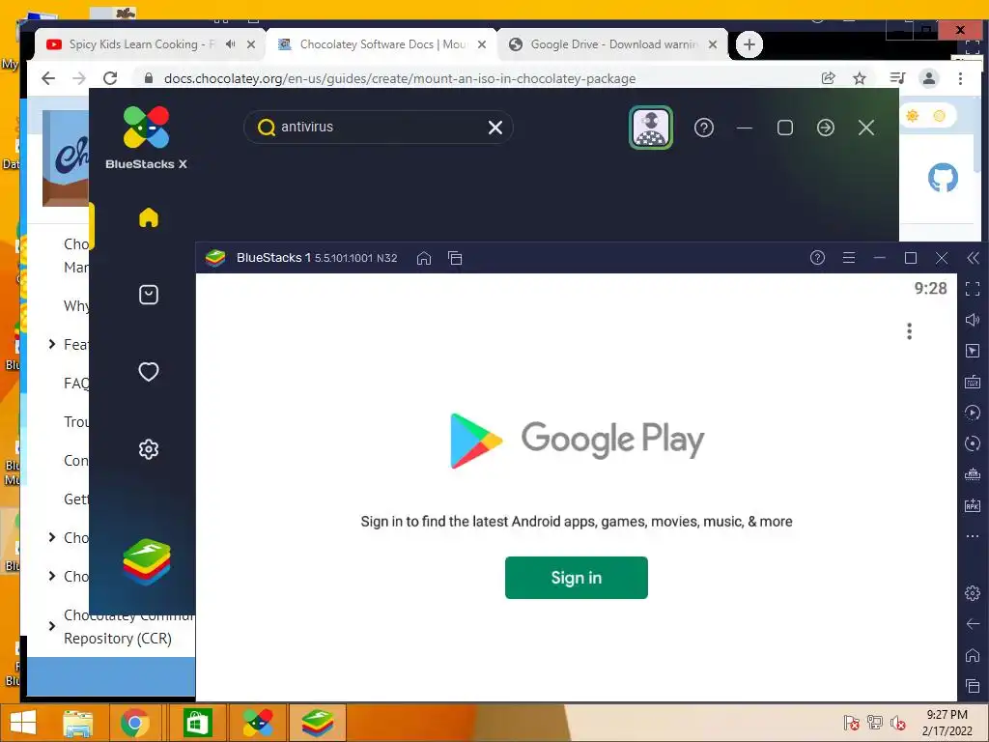The width and height of the screenshot is (989, 742).
Task: Toggle cursor lock in BlueStacks side toolbar
Action: 973,351
